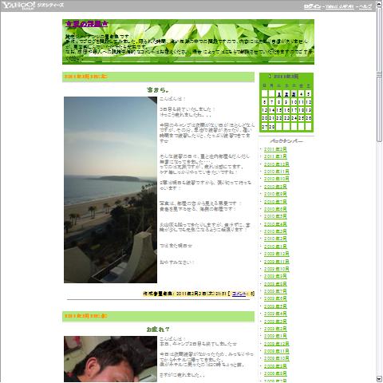Click the beach view photo in first post
This screenshot has width=383, height=383.
tap(110, 190)
